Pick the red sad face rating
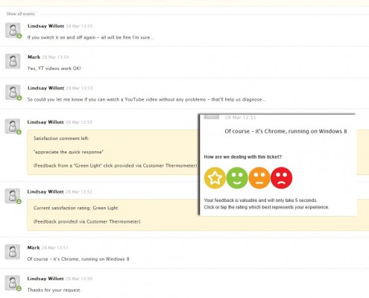Viewport: 369px width, 298px height. point(281,178)
